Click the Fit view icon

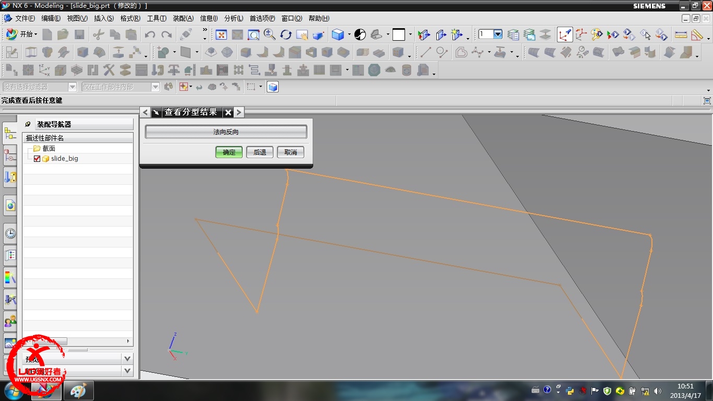click(x=221, y=35)
